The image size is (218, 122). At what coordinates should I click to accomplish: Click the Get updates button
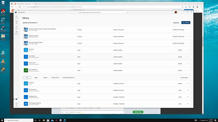click(186, 23)
